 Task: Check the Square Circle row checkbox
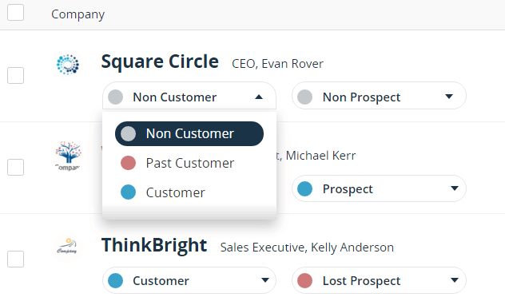click(x=15, y=75)
